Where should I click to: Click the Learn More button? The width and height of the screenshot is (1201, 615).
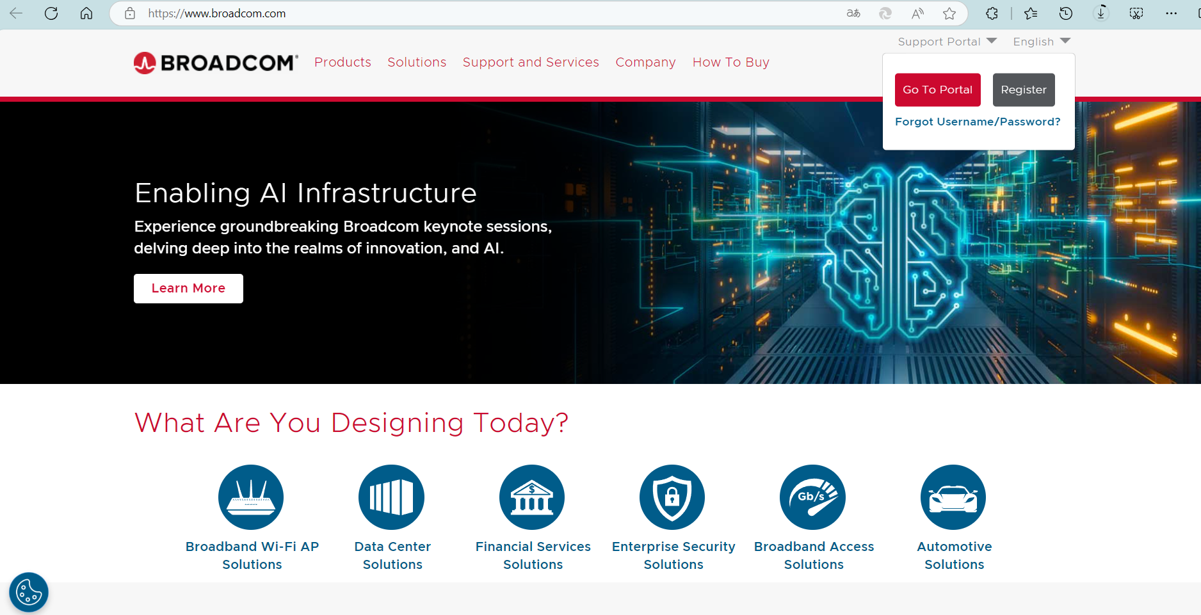coord(188,289)
